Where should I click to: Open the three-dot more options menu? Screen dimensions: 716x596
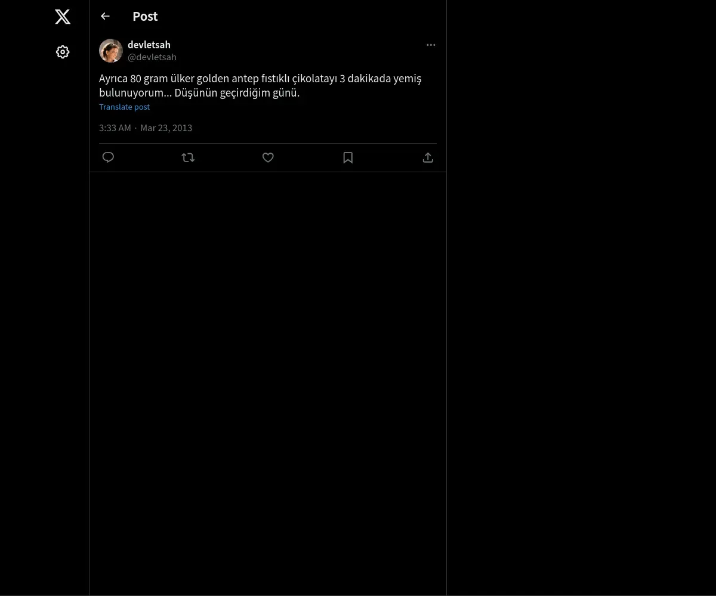tap(431, 45)
